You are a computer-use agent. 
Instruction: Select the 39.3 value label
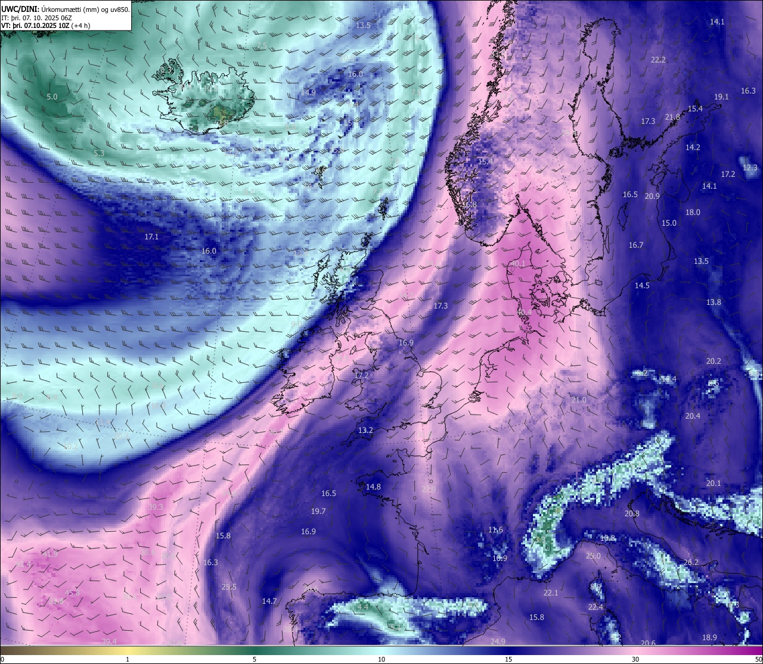coord(156,507)
